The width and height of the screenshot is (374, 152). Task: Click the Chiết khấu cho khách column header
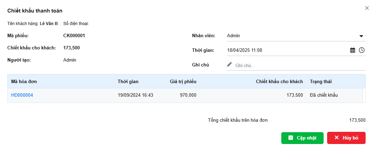tap(279, 82)
